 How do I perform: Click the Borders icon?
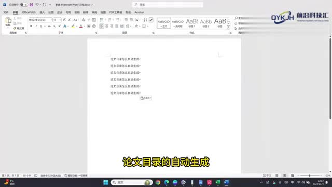(x=144, y=26)
